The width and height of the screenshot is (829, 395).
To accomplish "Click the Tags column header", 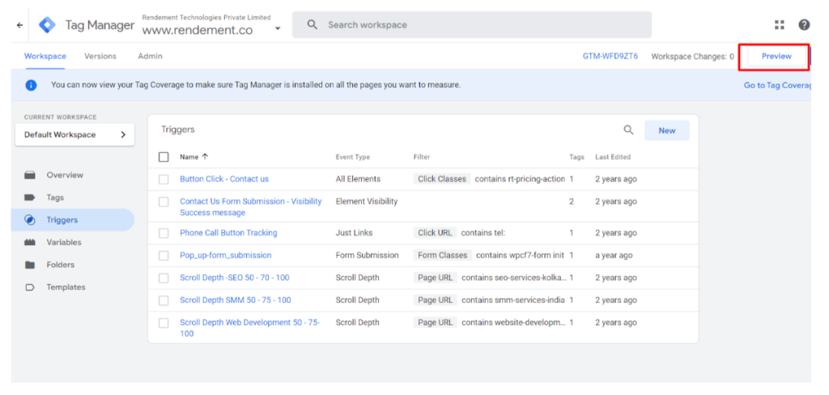I will coord(576,157).
